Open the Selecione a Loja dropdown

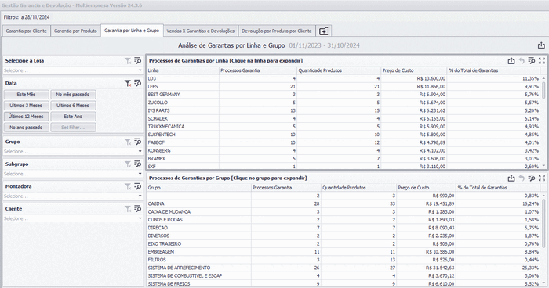tap(73, 70)
